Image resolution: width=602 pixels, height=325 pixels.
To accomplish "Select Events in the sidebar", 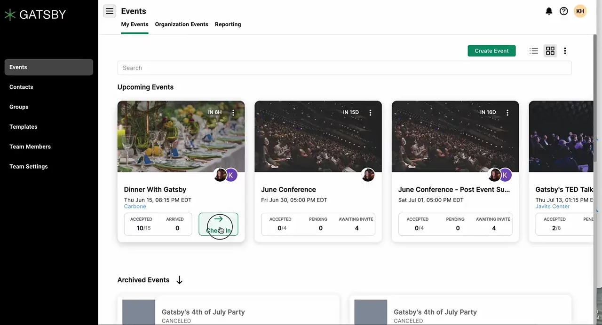I will click(49, 67).
